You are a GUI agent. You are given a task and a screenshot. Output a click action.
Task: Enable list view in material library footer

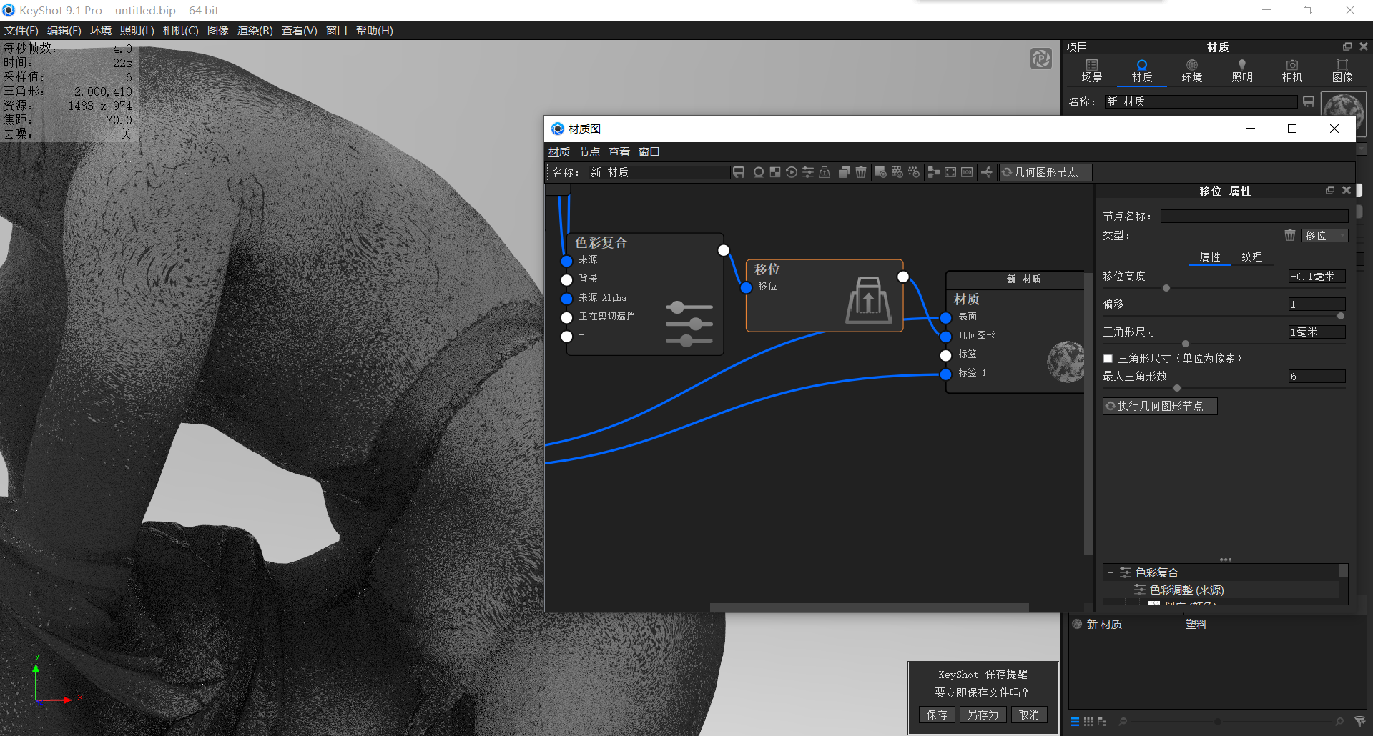click(1075, 722)
